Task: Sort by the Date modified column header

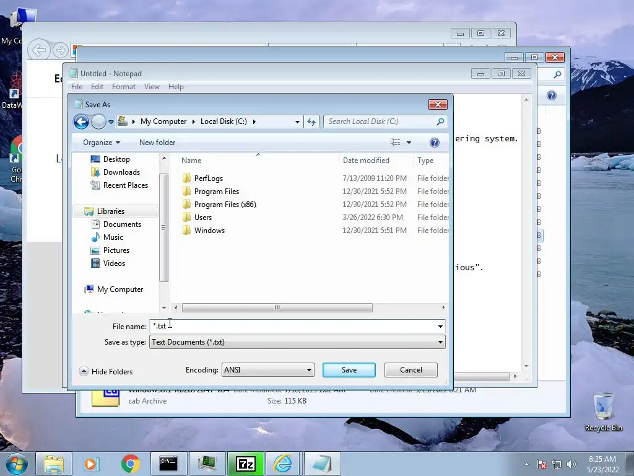Action: pos(366,161)
